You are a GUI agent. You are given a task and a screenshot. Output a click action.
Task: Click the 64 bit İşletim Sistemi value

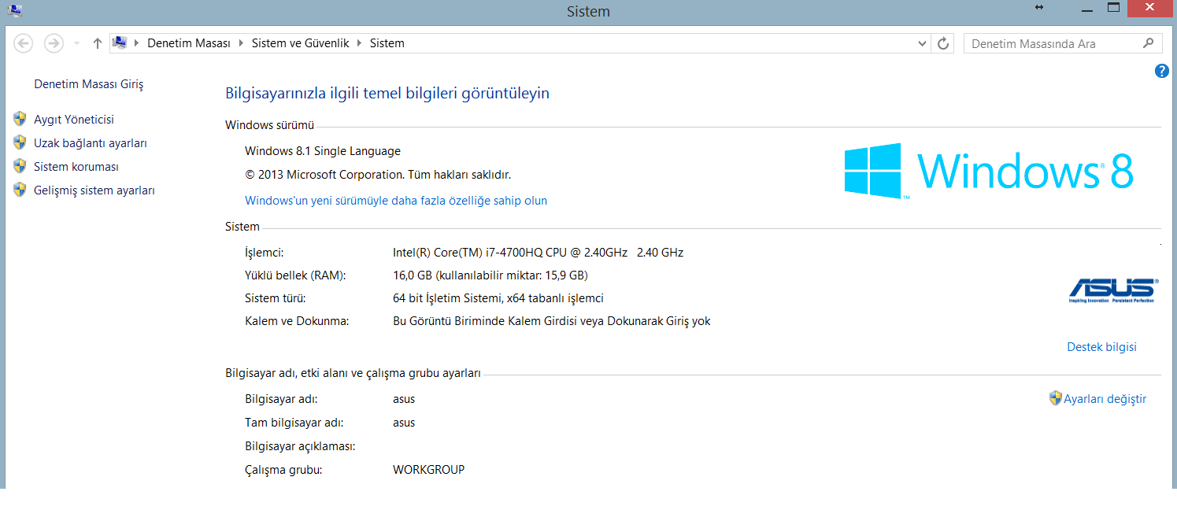point(498,298)
